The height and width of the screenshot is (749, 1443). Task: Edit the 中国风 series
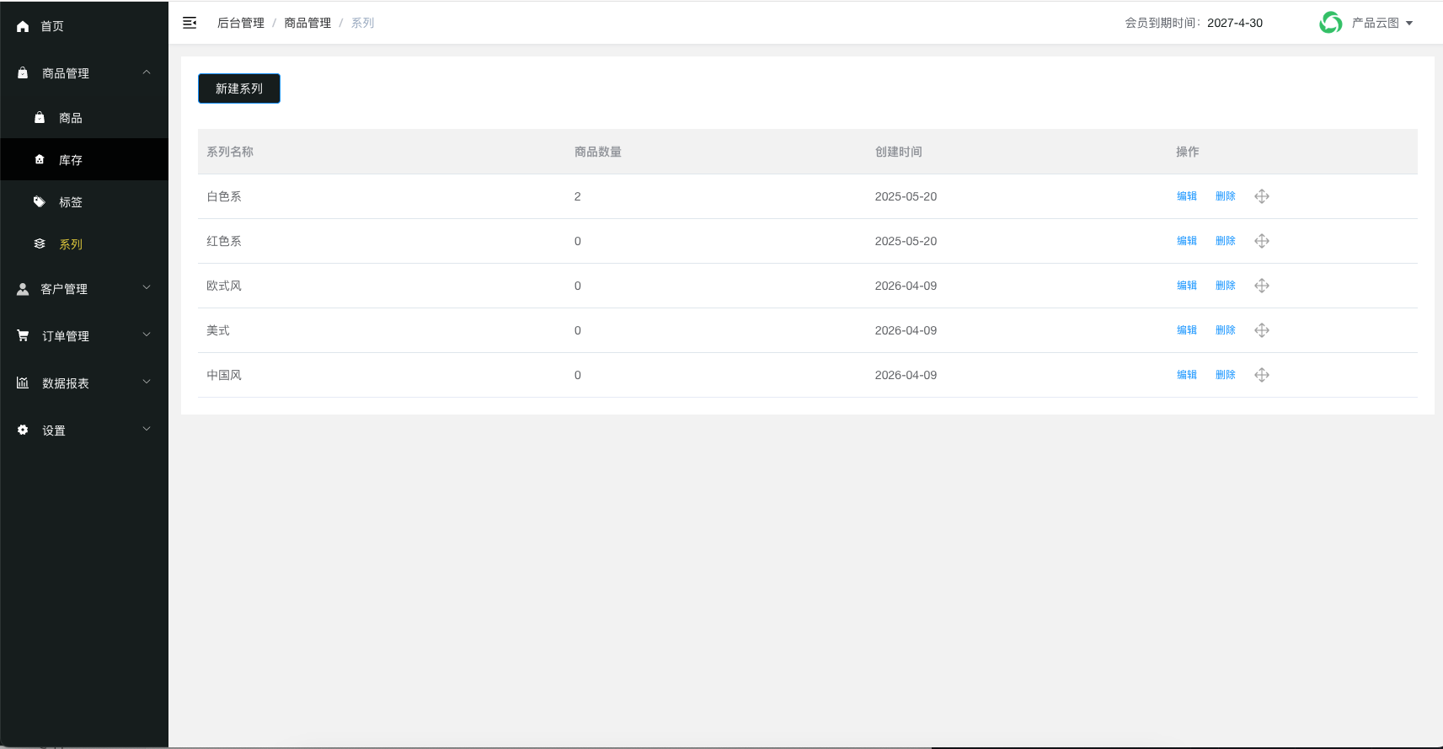1187,375
